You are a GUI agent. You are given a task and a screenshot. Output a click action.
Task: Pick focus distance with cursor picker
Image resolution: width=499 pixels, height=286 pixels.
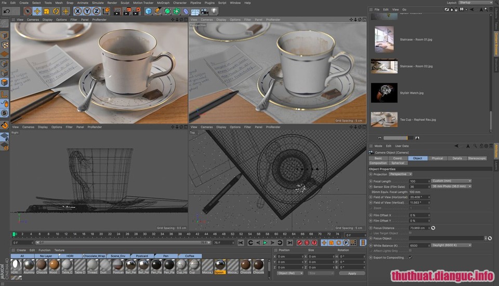(433, 228)
